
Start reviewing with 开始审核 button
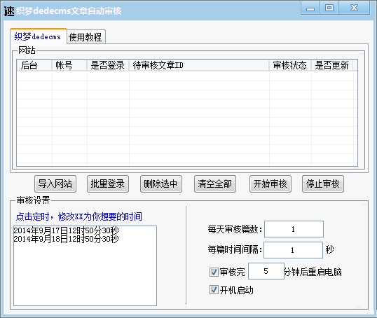(x=270, y=184)
